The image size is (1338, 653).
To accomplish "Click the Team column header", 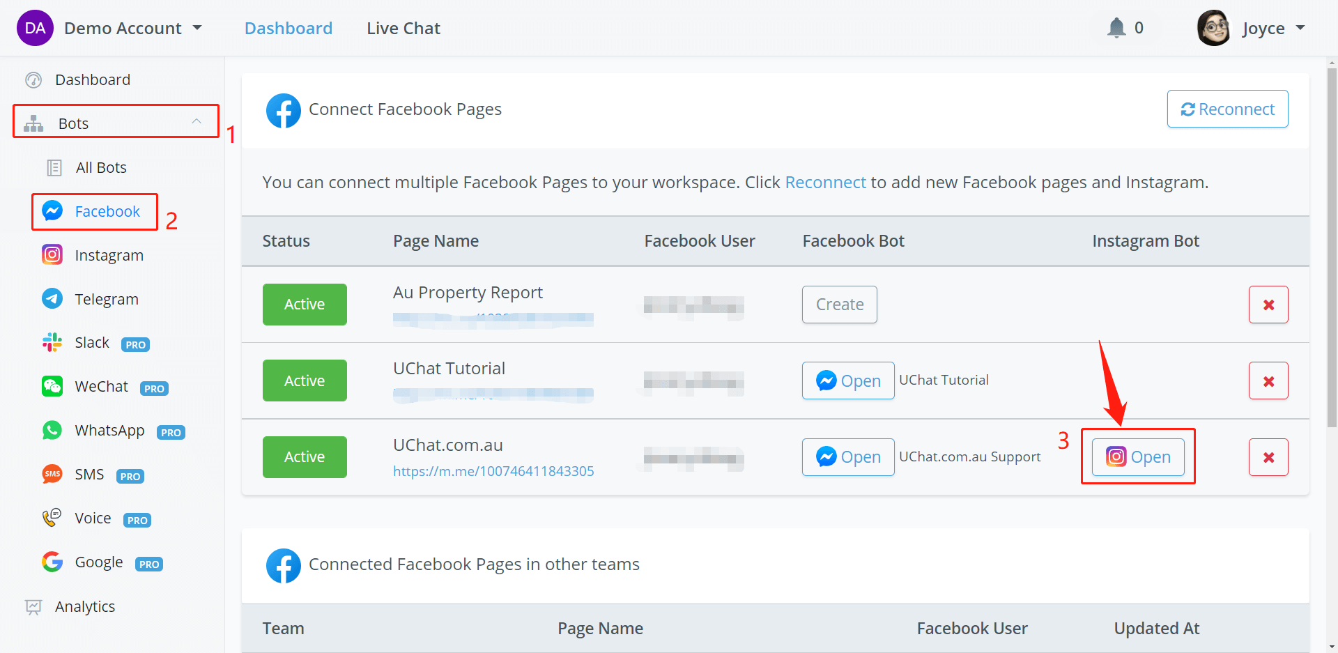I will coord(283,629).
